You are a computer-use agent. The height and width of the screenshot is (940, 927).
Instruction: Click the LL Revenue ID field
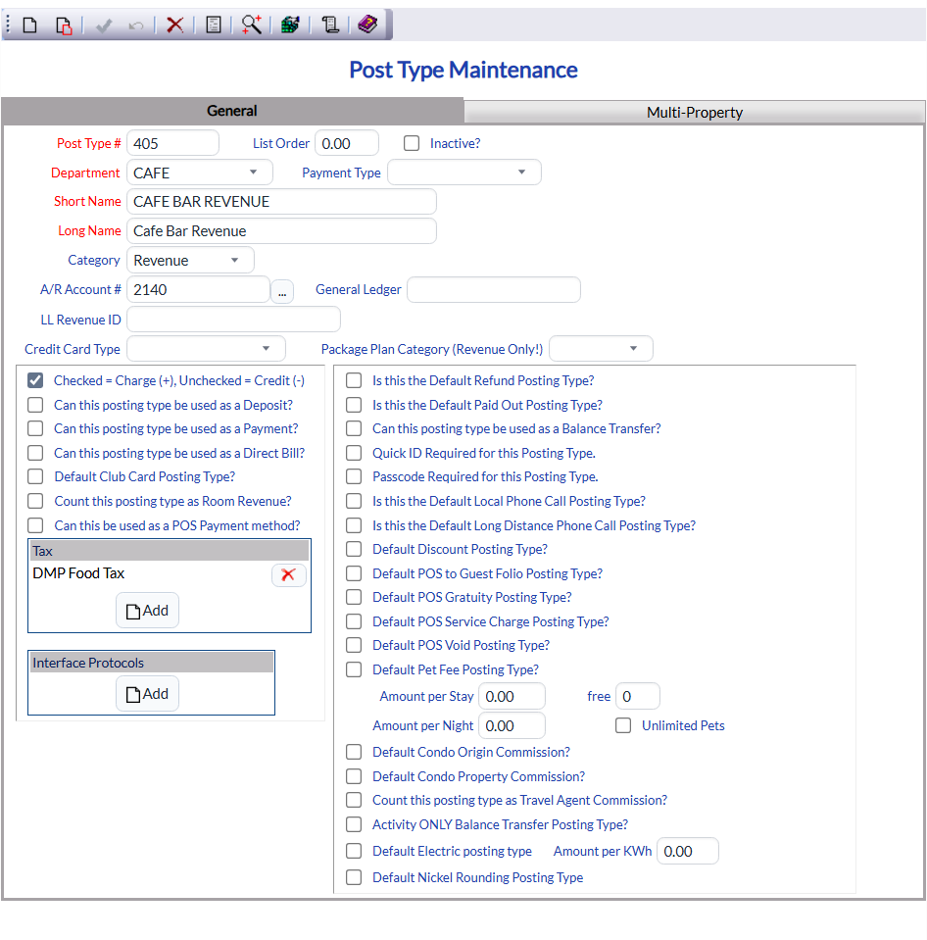tap(233, 320)
